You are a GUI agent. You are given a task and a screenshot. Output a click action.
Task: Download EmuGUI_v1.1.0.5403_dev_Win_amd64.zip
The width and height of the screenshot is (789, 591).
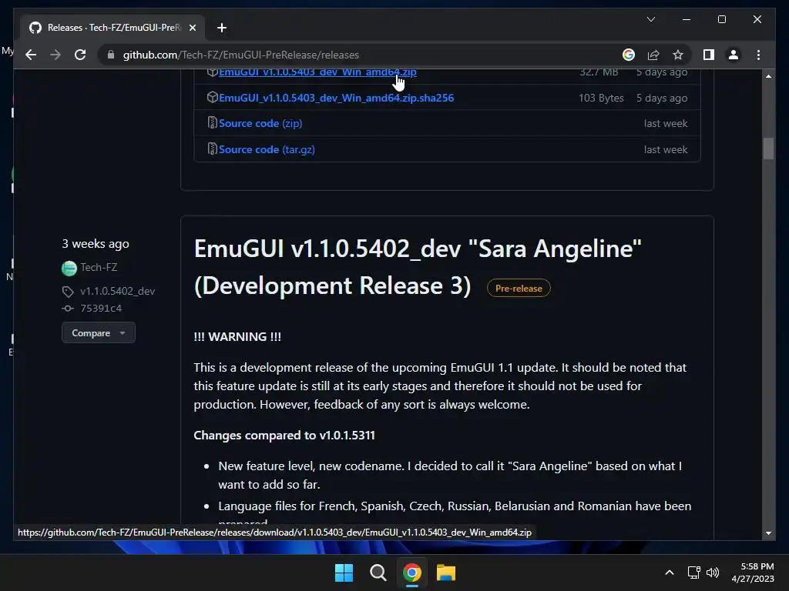tap(317, 72)
